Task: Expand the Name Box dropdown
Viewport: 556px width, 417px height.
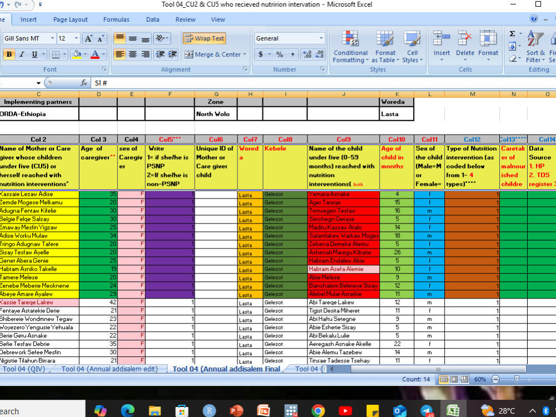Action: [x=38, y=83]
